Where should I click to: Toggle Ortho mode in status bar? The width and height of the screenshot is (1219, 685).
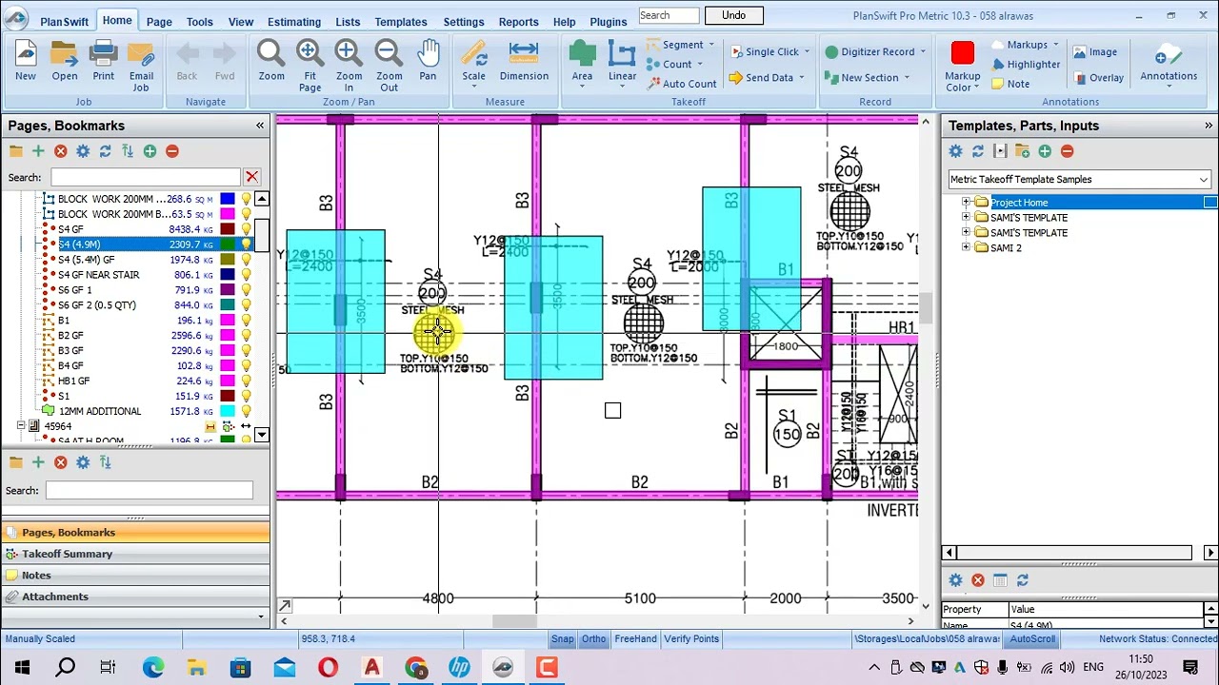(x=593, y=638)
